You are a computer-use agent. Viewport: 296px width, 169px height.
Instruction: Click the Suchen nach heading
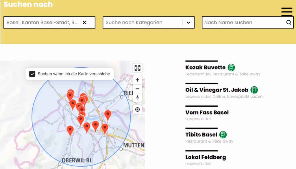point(28,4)
